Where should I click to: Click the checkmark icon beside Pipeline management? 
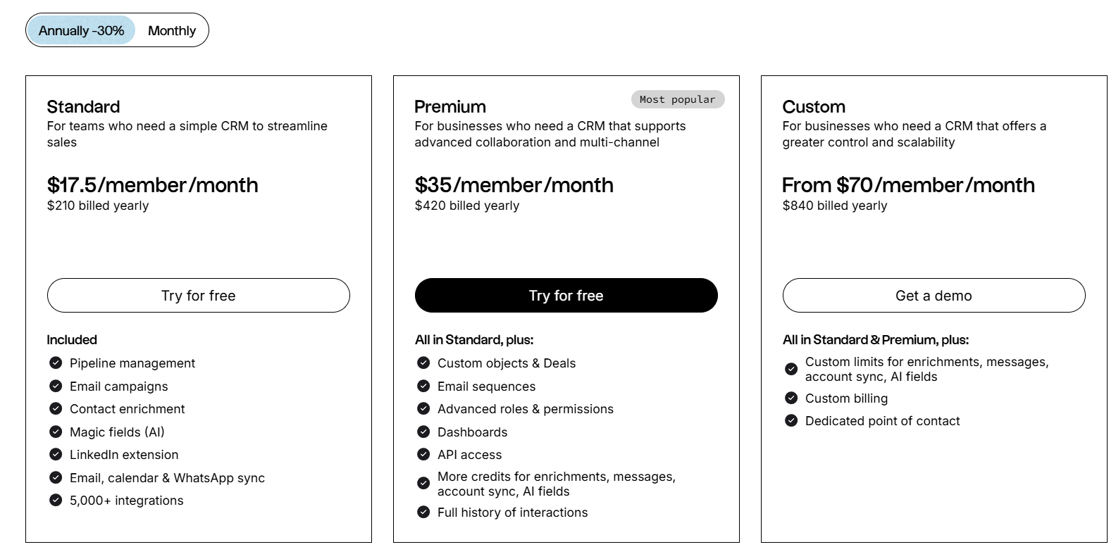point(56,363)
